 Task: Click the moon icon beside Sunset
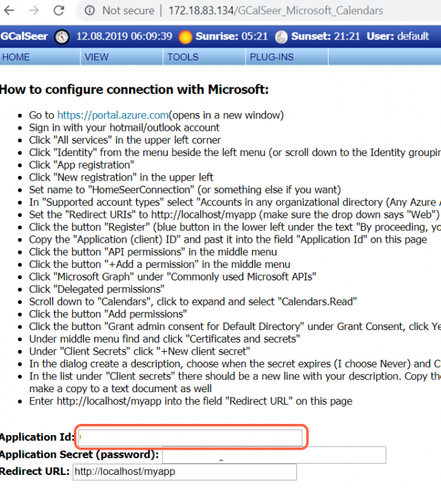click(x=281, y=36)
